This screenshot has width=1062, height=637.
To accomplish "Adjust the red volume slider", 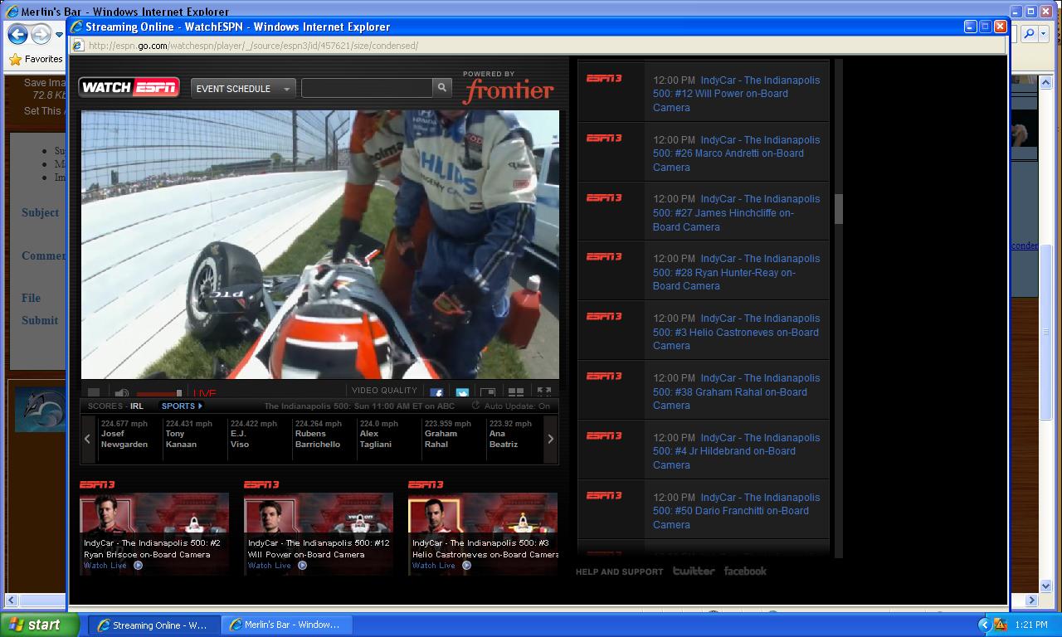I will point(159,393).
